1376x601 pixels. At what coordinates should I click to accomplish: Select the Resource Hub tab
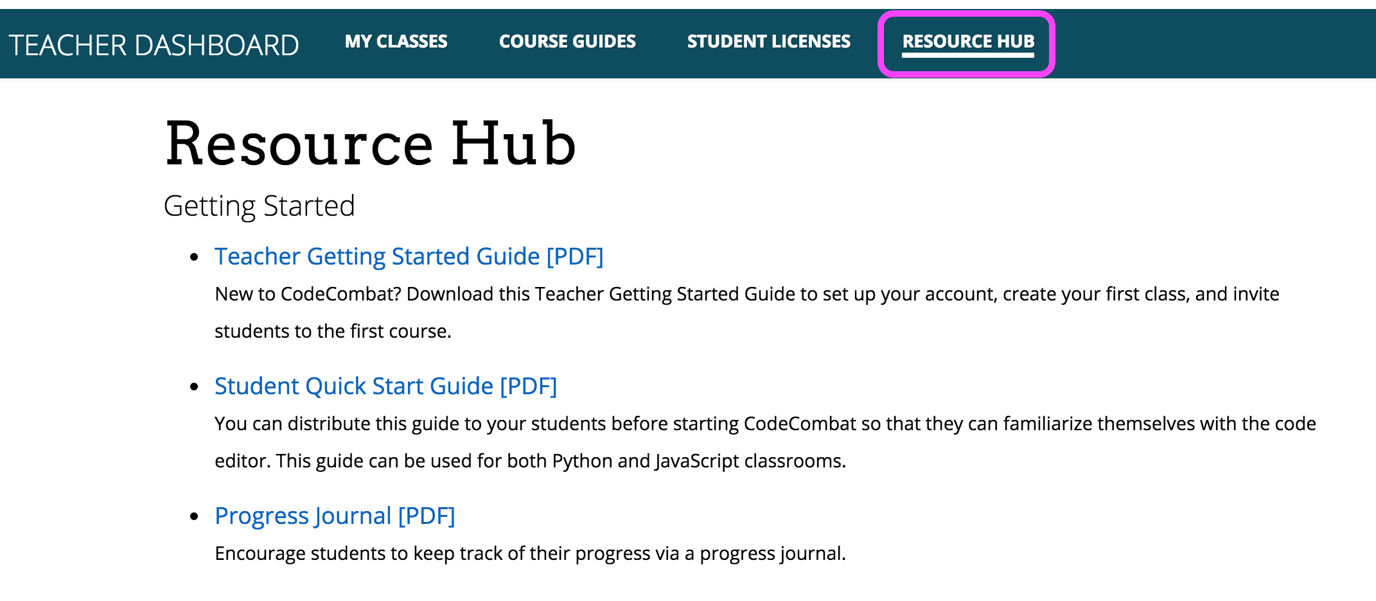click(x=968, y=42)
